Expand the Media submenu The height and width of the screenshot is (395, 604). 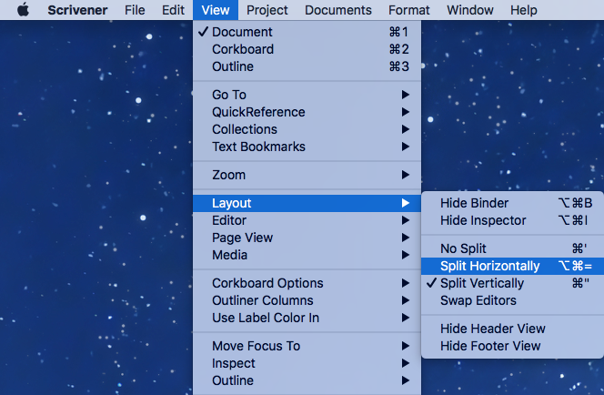307,255
